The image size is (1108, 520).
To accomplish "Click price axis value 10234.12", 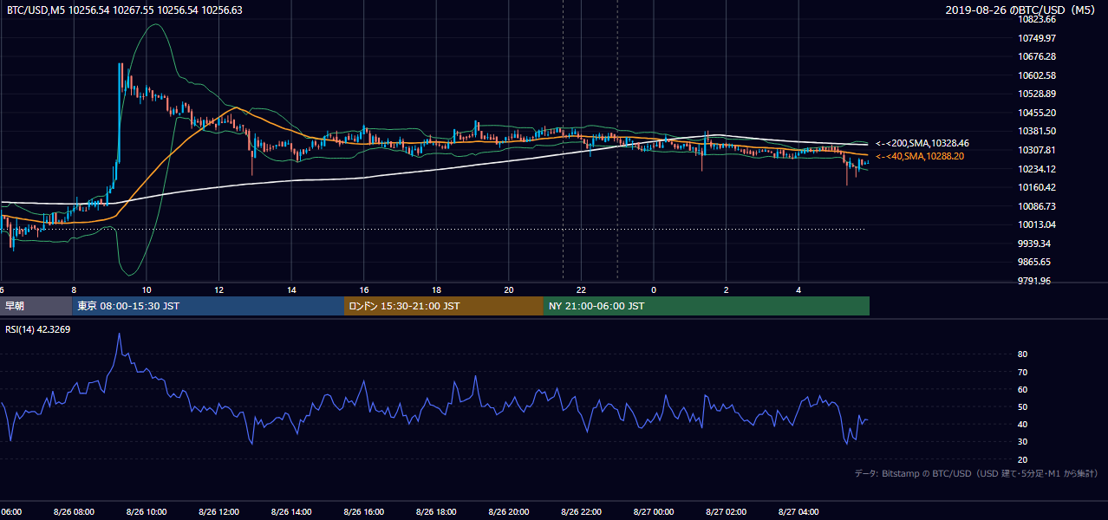I will (1037, 169).
